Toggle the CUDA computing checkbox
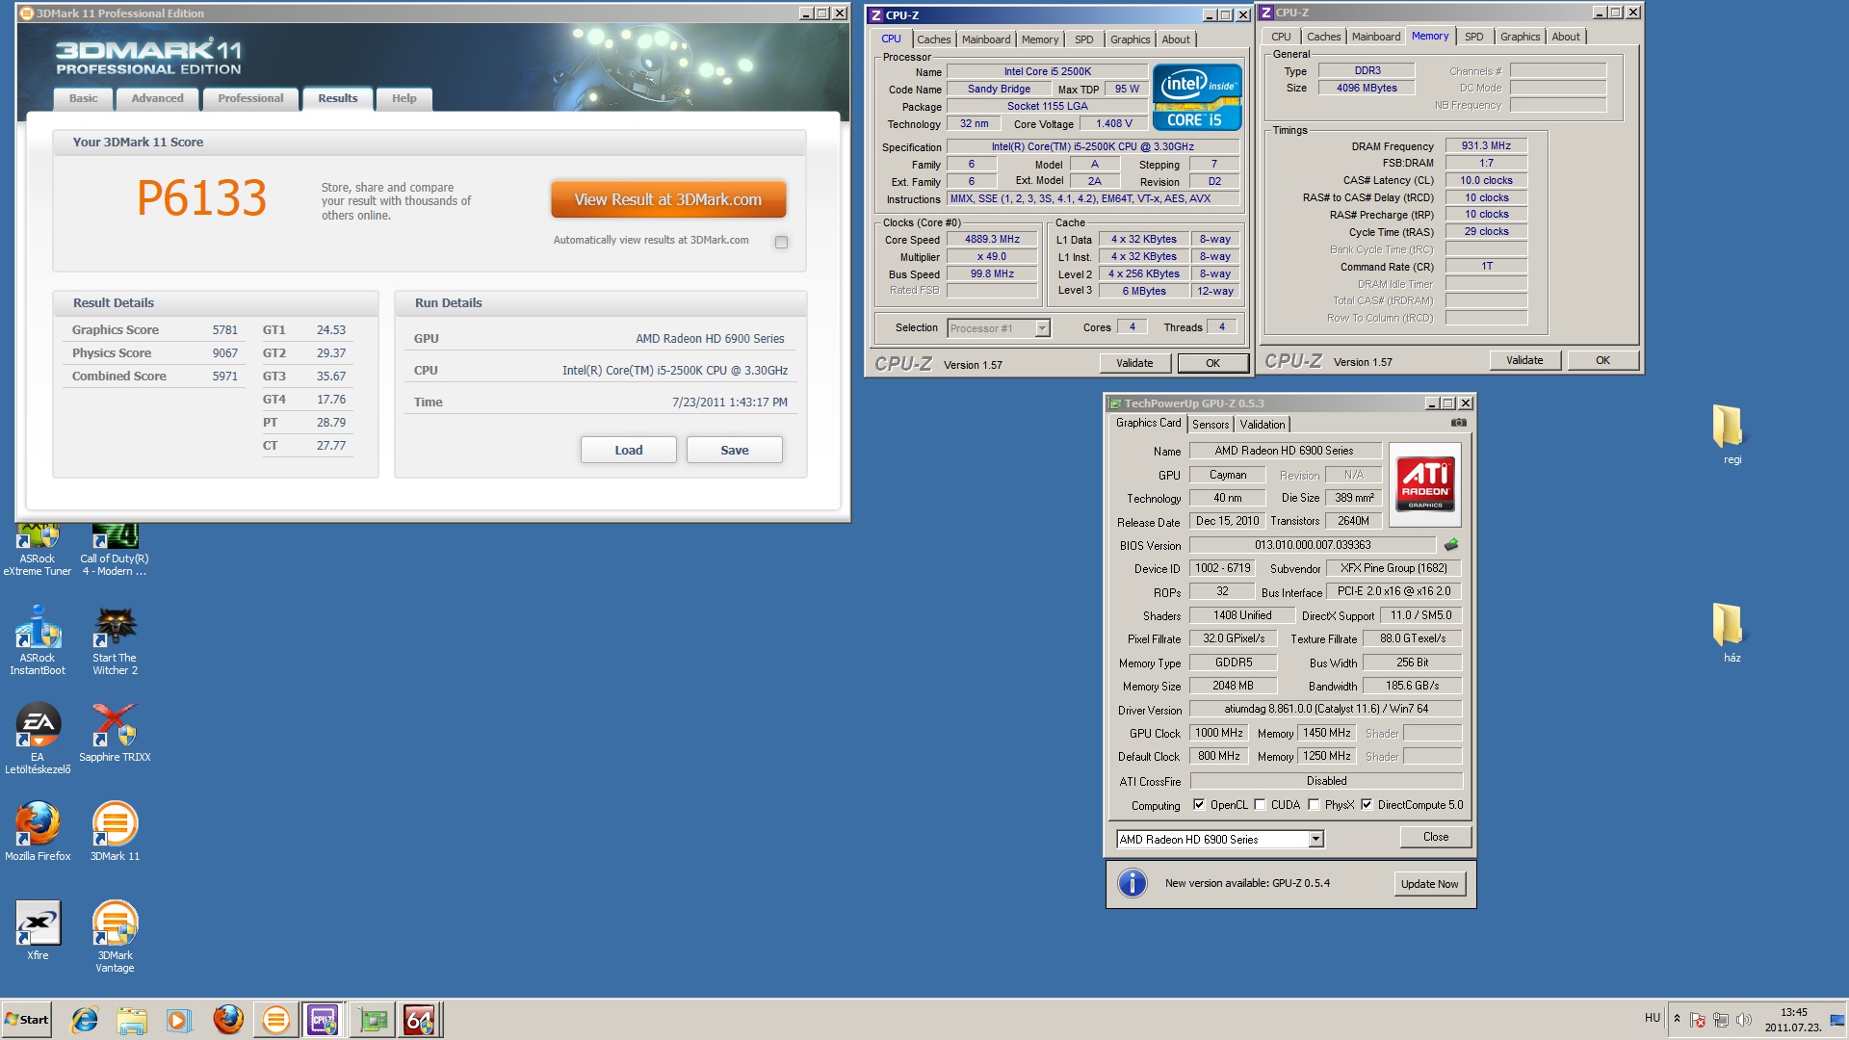1849x1040 pixels. point(1260,805)
